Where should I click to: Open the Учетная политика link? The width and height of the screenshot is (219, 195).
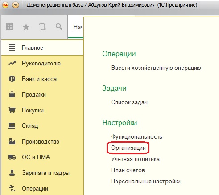click(135, 159)
